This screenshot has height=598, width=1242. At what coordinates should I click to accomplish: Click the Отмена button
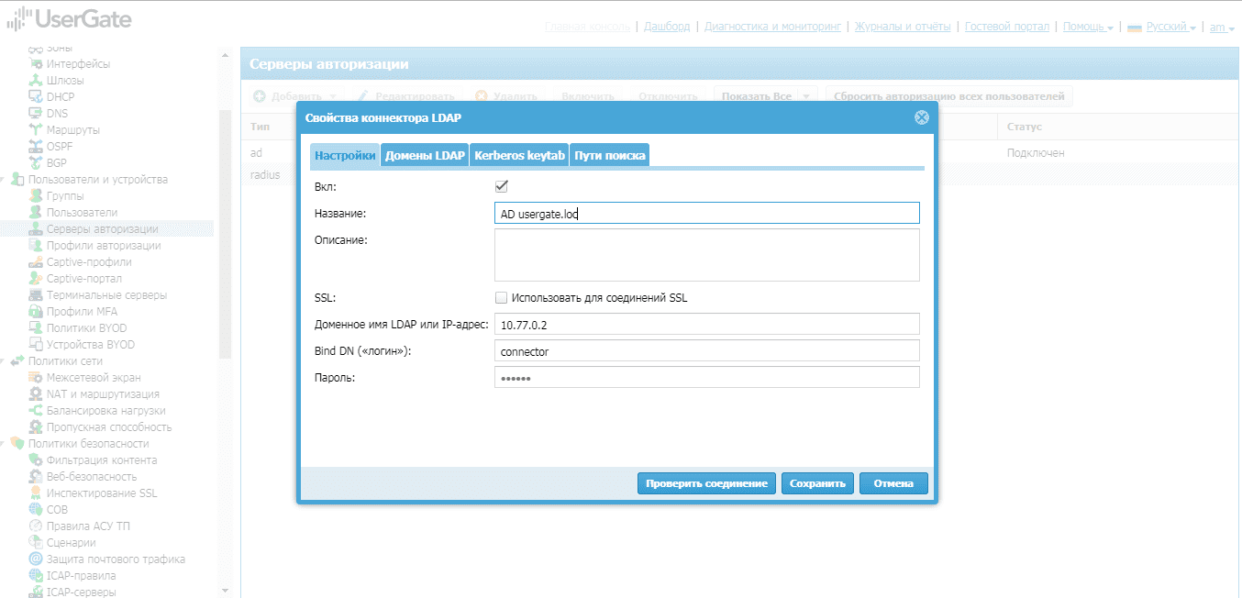point(893,483)
